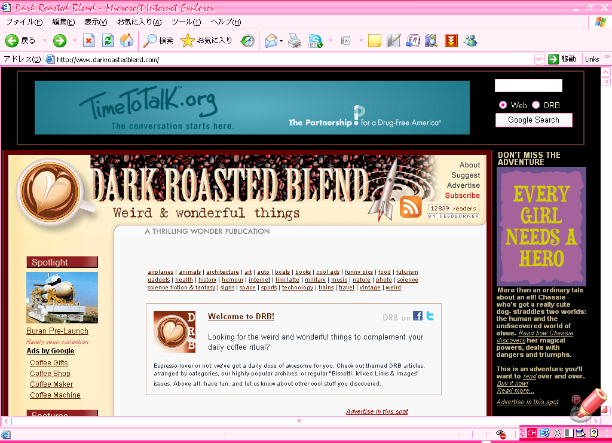This screenshot has height=443, width=612.
Task: Open DRB's Twitter bird icon
Action: [x=430, y=316]
